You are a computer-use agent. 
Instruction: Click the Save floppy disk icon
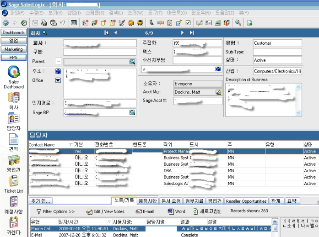point(35,23)
